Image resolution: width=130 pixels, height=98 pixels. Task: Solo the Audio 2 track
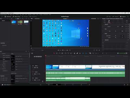(x=37, y=80)
